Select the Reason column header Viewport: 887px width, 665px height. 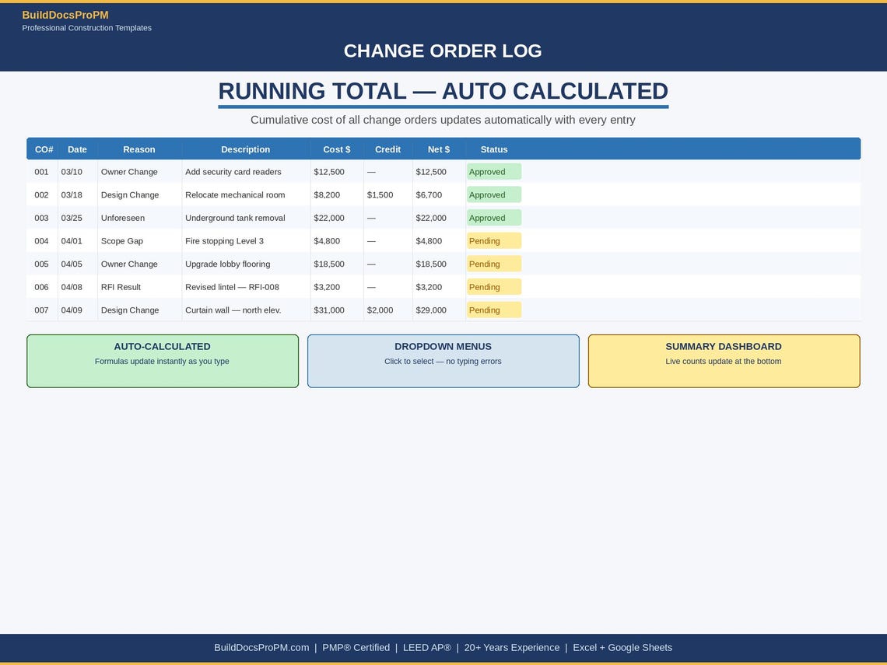[139, 149]
